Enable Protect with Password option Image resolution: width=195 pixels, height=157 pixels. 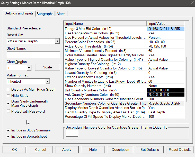[8, 111]
